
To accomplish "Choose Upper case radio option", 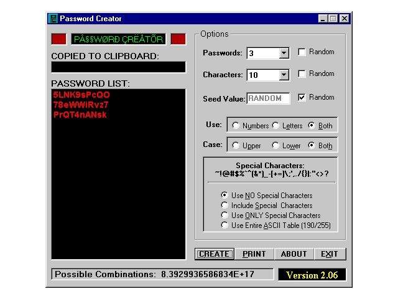I will click(236, 146).
